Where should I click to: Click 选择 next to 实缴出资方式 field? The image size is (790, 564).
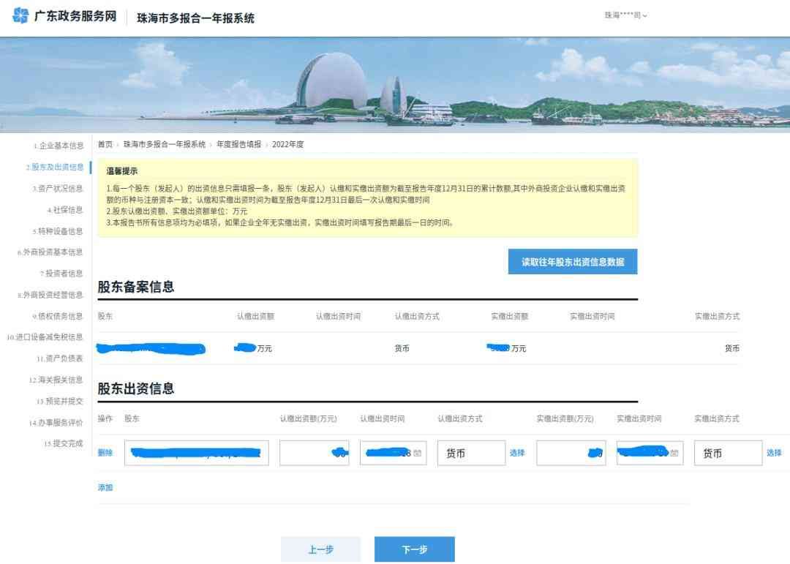click(774, 453)
